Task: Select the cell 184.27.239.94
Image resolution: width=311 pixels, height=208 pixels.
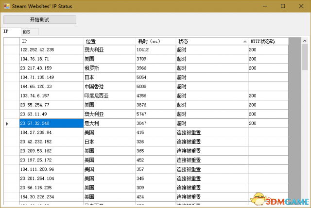Action: (x=52, y=132)
